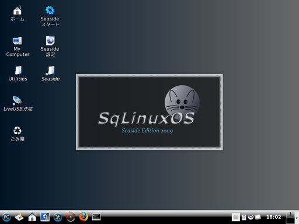The height and width of the screenshot is (224, 299).
Task: Open the control center icon in taskbar
Action: point(45,217)
